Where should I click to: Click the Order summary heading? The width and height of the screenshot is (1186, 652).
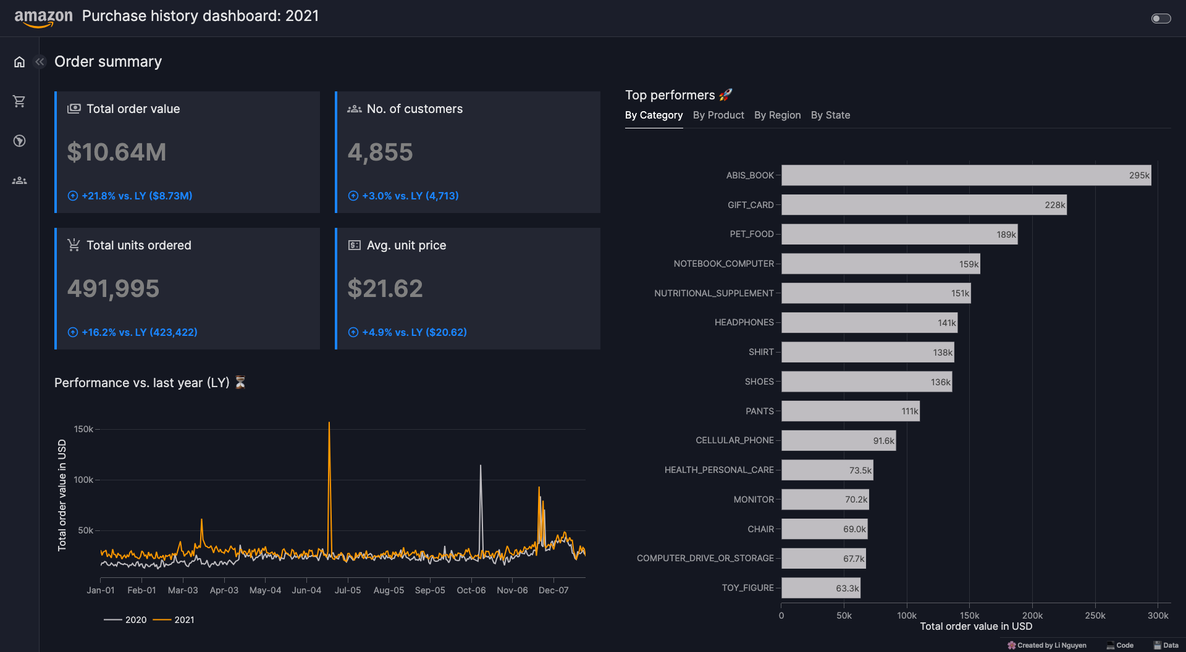point(108,62)
